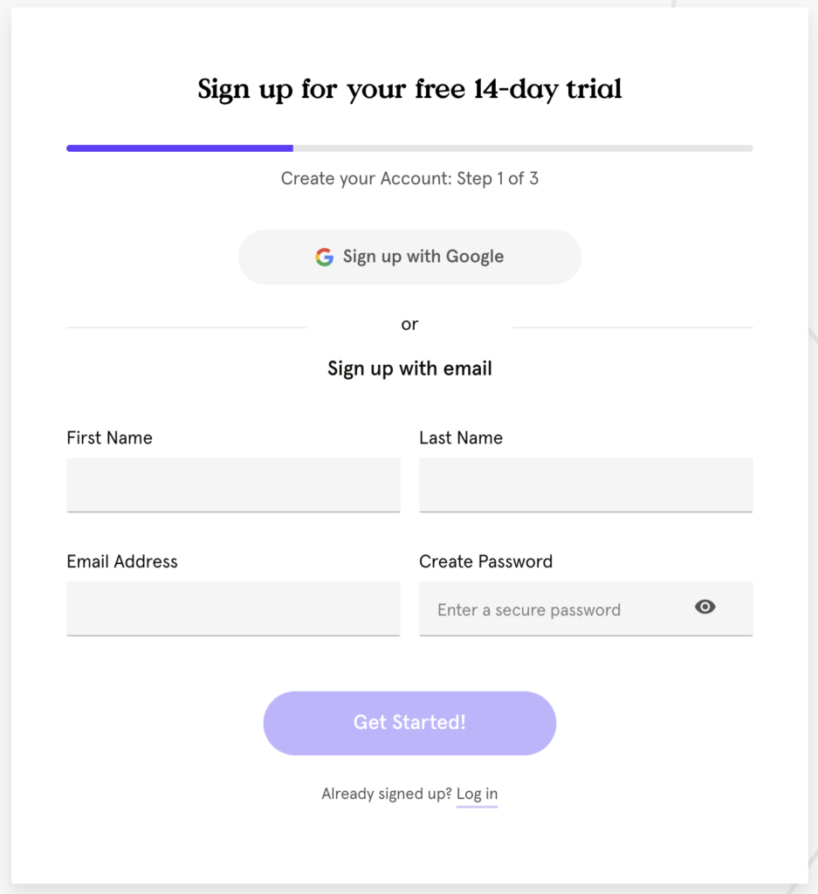Image resolution: width=818 pixels, height=894 pixels.
Task: Click the Google logo icon
Action: click(325, 258)
